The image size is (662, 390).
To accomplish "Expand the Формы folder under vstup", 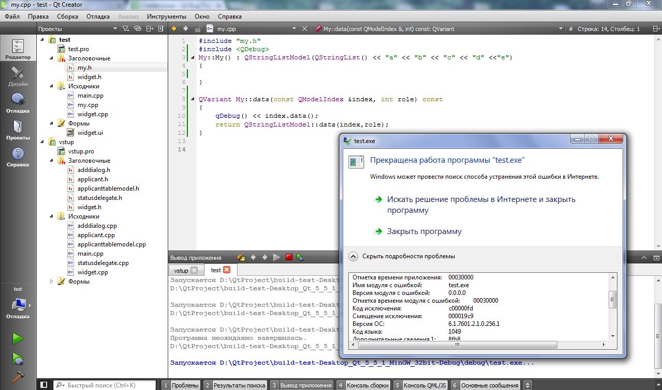I will point(51,282).
